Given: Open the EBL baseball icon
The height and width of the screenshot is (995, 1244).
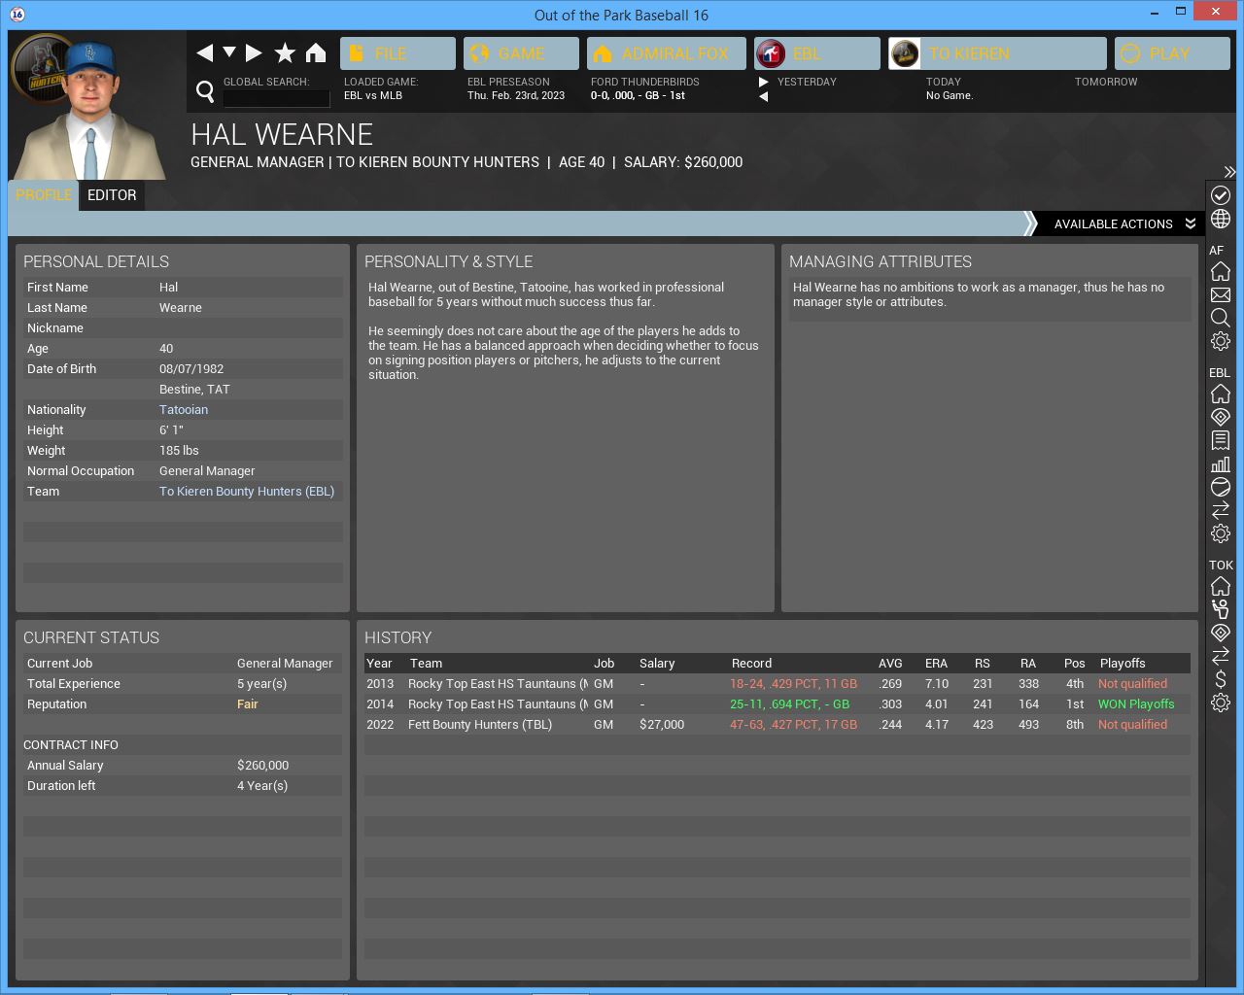Looking at the screenshot, I should pyautogui.click(x=1221, y=487).
